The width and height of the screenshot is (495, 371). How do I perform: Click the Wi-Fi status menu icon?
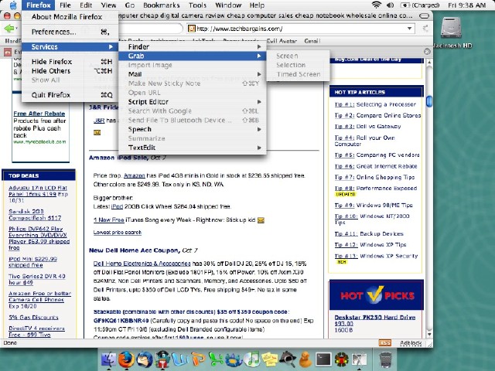377,5
